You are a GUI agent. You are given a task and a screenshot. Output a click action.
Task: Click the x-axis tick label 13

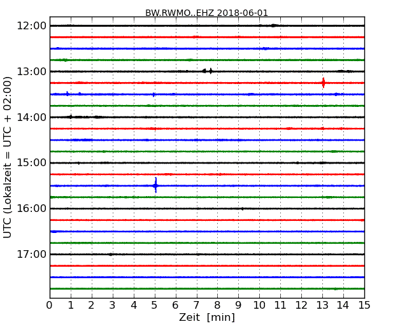322,305
